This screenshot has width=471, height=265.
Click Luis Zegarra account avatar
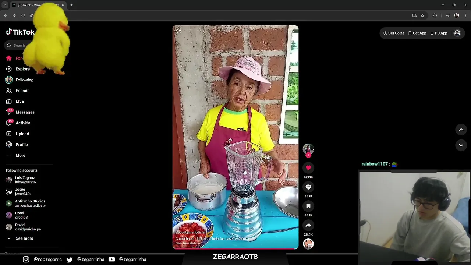(x=9, y=180)
